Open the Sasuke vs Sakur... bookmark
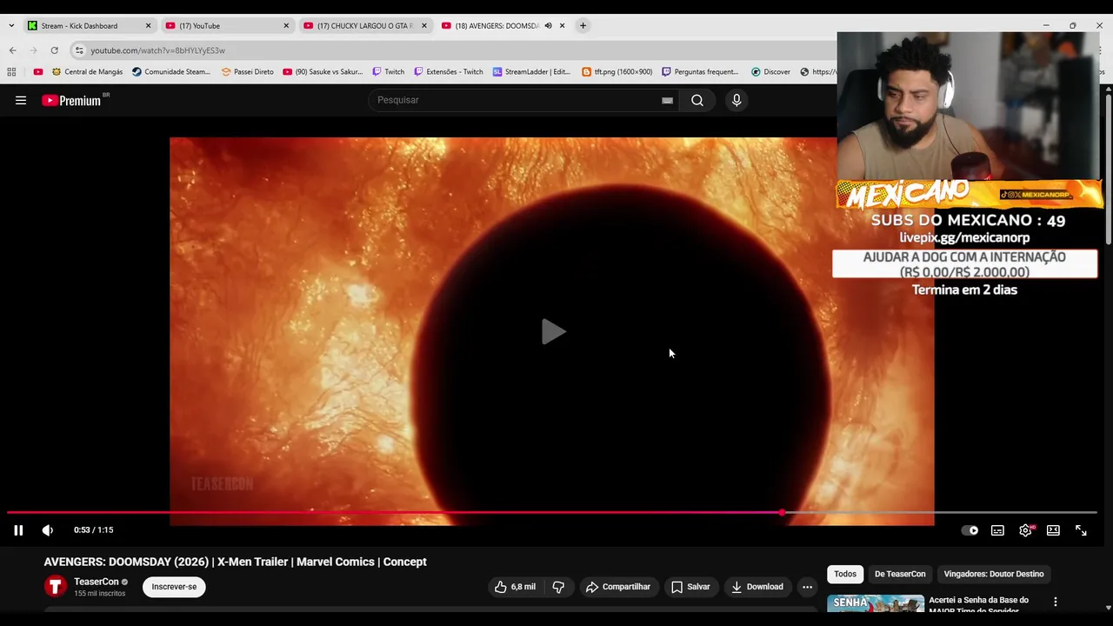 tap(323, 72)
